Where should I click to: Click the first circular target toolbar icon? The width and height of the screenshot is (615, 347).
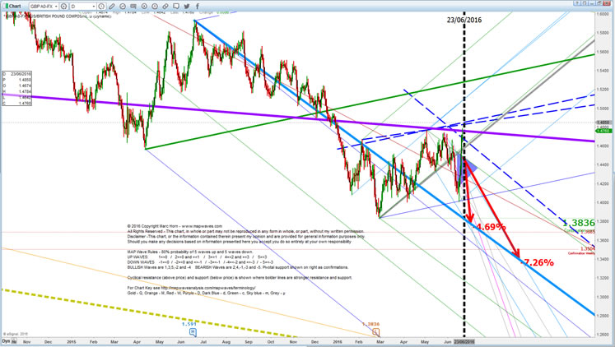tap(144, 7)
